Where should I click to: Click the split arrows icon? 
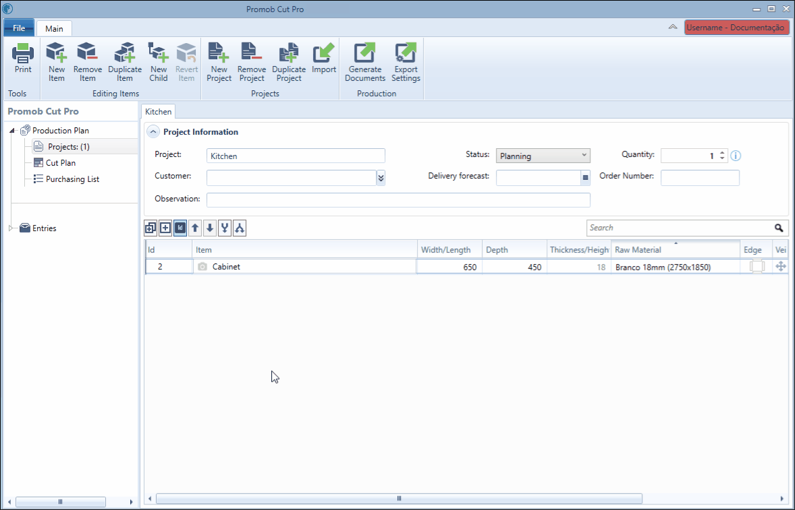pos(240,228)
